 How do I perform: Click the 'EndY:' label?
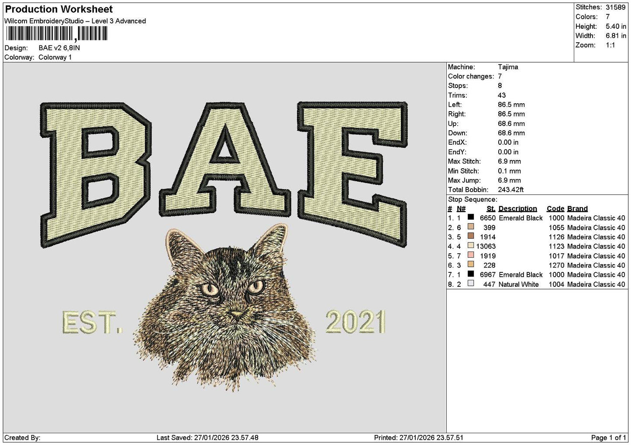tap(457, 152)
